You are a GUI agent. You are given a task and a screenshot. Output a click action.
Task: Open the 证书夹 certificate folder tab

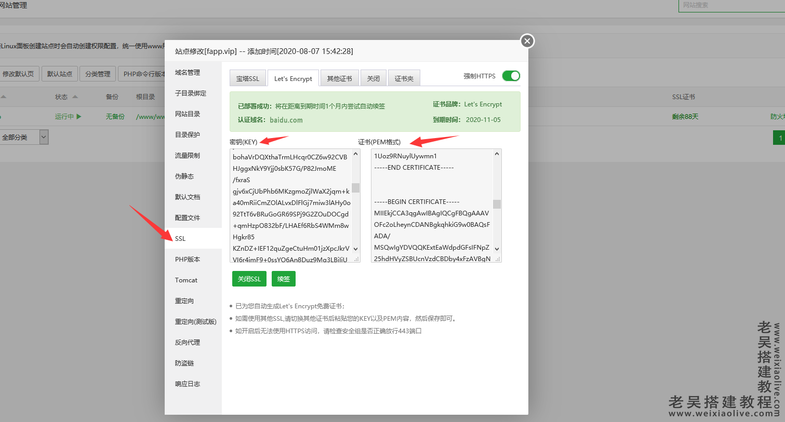[404, 78]
